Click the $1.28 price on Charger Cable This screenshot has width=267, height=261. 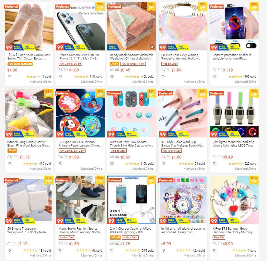[125, 244]
